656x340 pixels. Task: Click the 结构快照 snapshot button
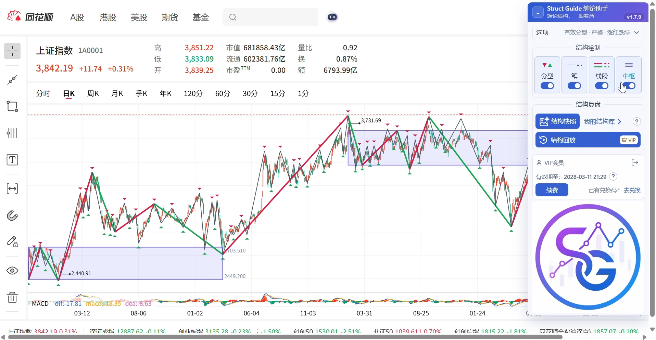[557, 121]
